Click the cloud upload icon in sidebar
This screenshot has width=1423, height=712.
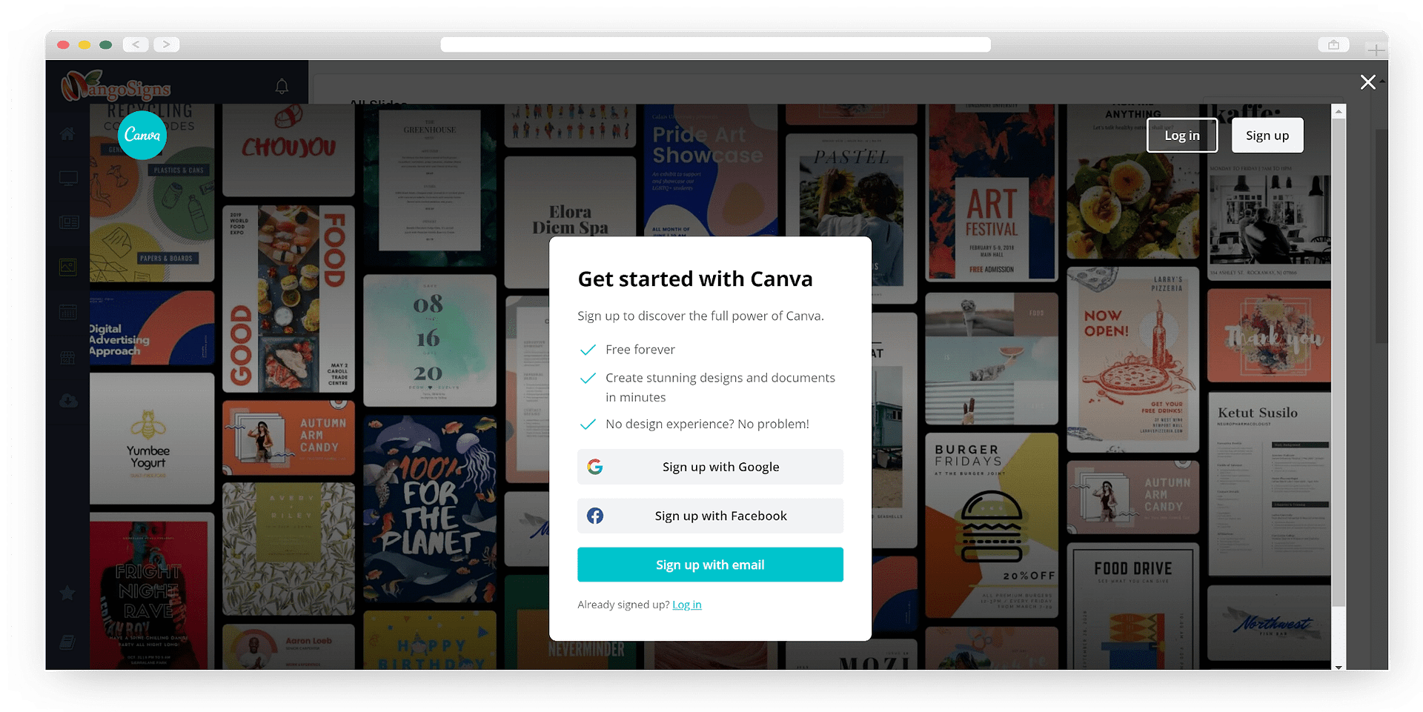pos(67,400)
